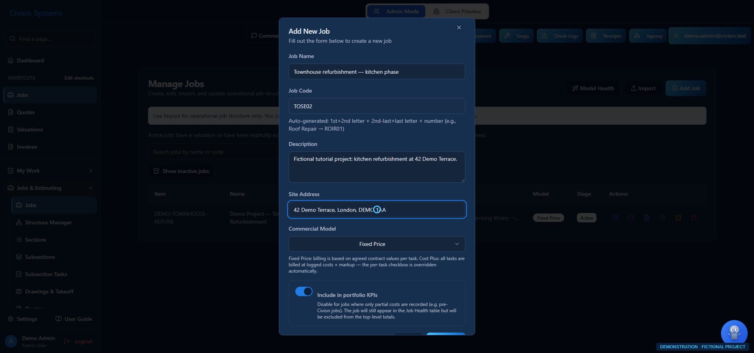The height and width of the screenshot is (353, 754).
Task: Click the Edit shortcuts link
Action: pos(79,78)
